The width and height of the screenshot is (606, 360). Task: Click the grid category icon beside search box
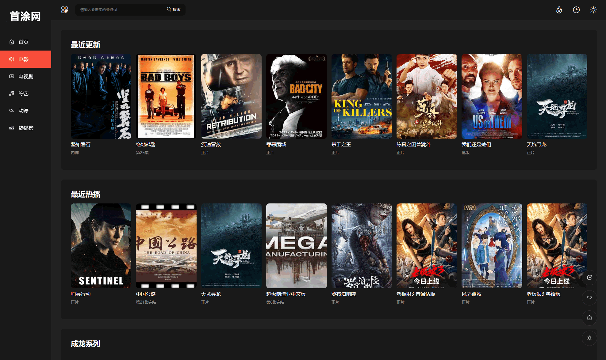[64, 10]
